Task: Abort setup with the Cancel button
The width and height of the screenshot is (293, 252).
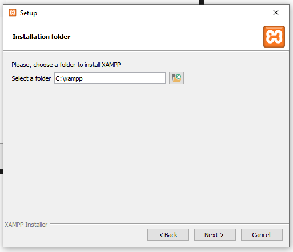Action: pyautogui.click(x=262, y=235)
